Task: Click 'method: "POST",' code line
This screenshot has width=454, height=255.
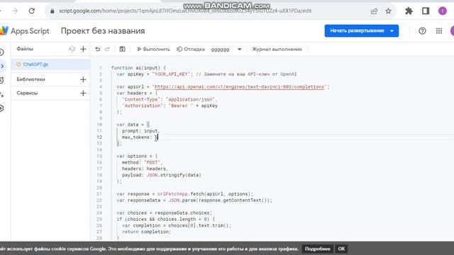Action: [x=142, y=162]
